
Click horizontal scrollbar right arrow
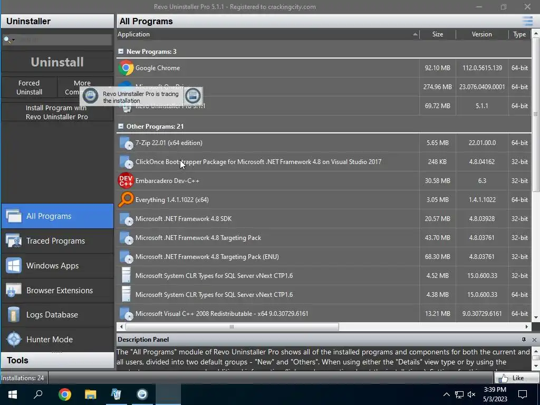tap(527, 326)
